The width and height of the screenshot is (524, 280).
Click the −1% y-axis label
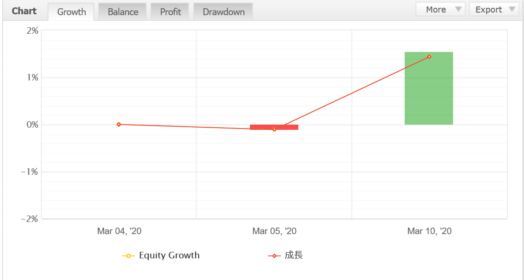click(x=30, y=172)
